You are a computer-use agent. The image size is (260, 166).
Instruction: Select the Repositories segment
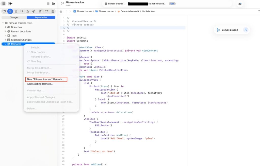(x=41, y=17)
